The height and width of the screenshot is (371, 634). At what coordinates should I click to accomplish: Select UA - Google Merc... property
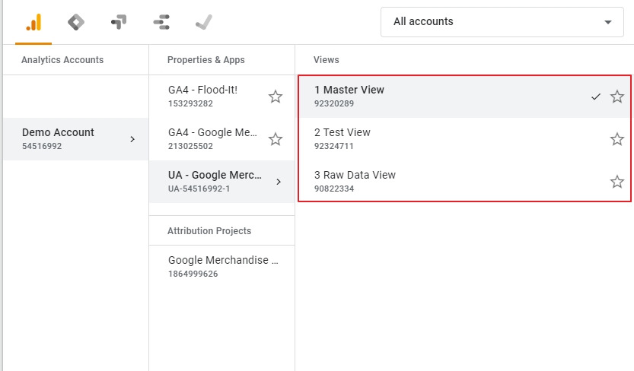(221, 182)
